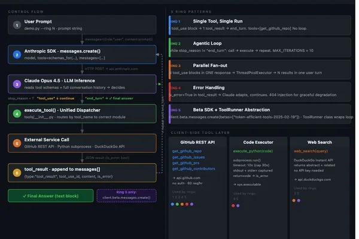359x239 pixels.
Task: Click the orange dot under GitHub REST API rings
Action: (182, 204)
